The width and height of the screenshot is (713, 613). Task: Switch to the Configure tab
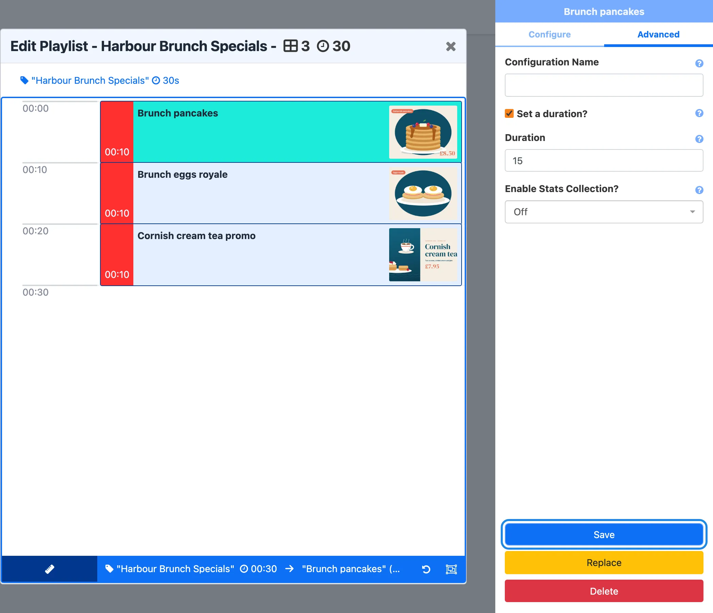549,34
